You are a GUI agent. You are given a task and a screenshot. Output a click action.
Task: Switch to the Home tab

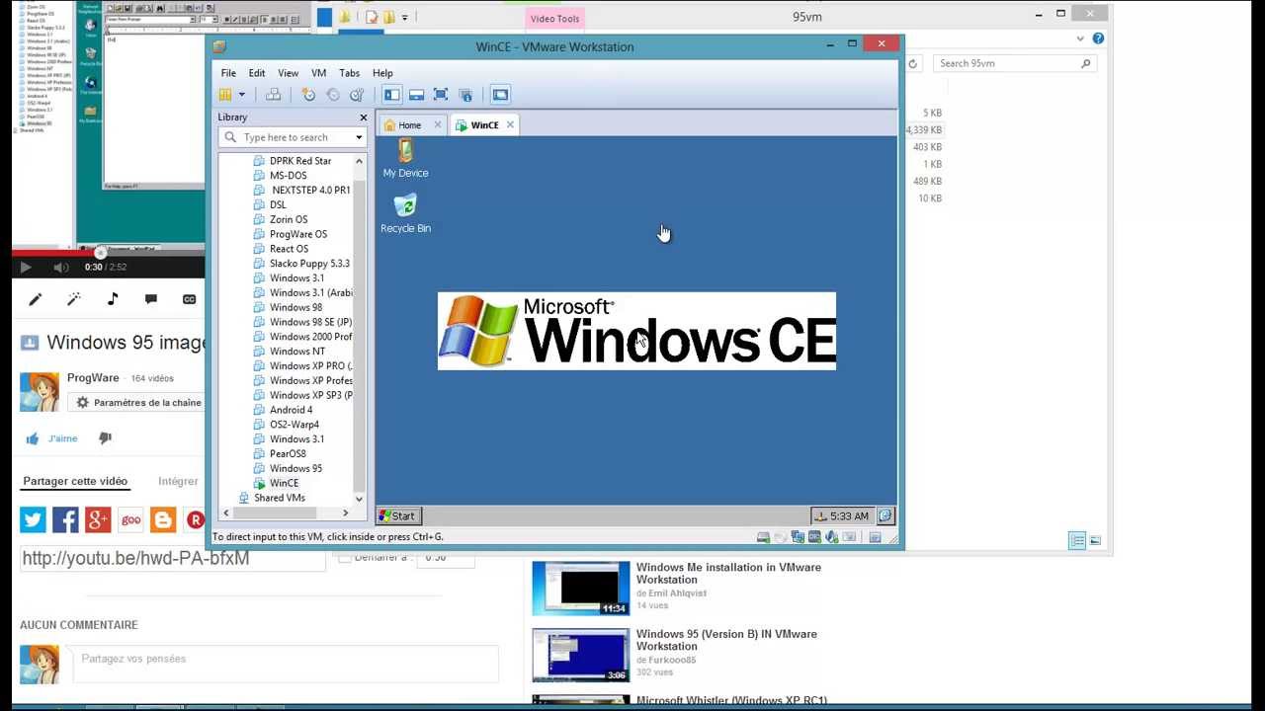(x=408, y=124)
